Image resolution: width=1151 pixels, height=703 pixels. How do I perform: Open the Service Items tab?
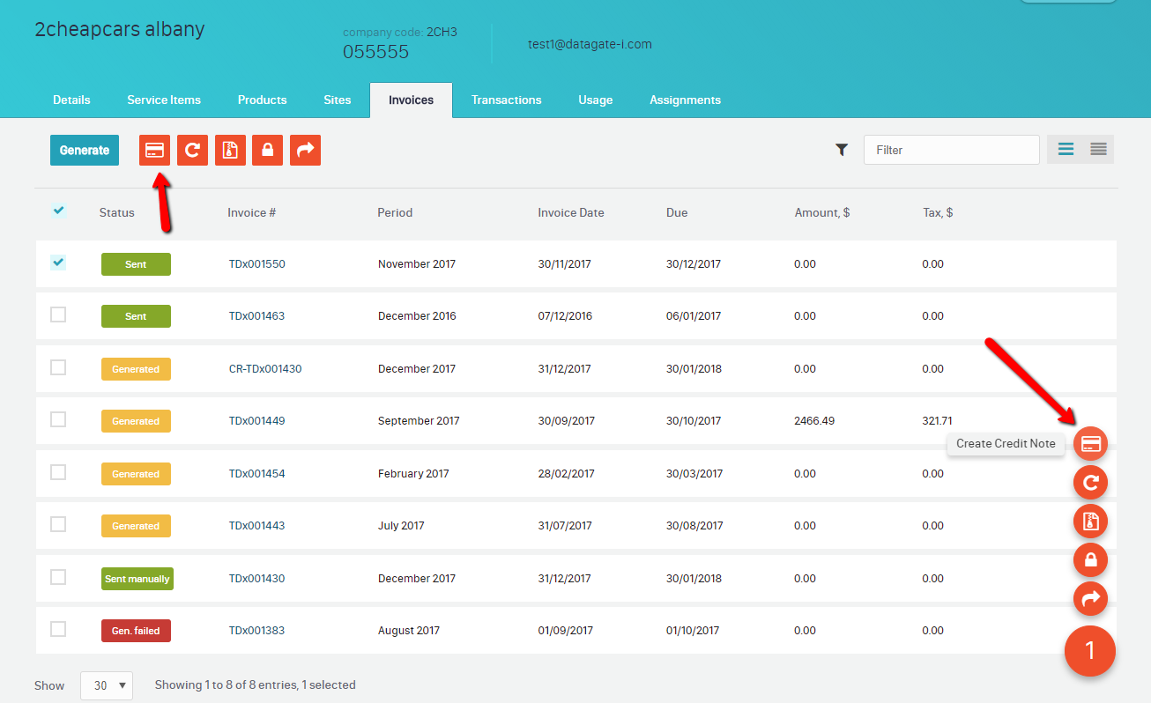click(164, 100)
